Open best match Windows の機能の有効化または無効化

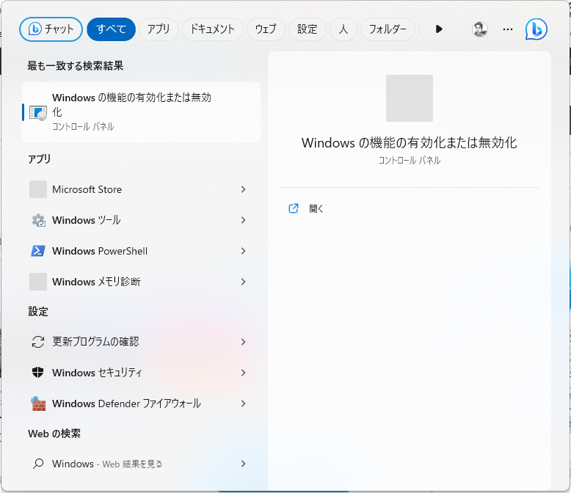tap(142, 112)
